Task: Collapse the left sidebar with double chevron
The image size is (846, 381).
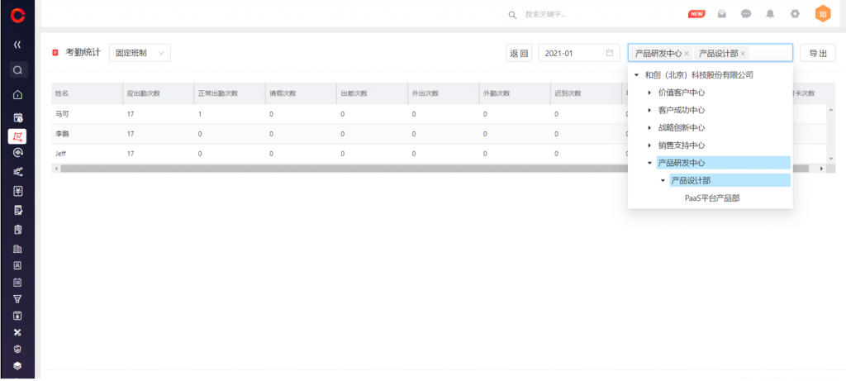Action: pyautogui.click(x=17, y=45)
